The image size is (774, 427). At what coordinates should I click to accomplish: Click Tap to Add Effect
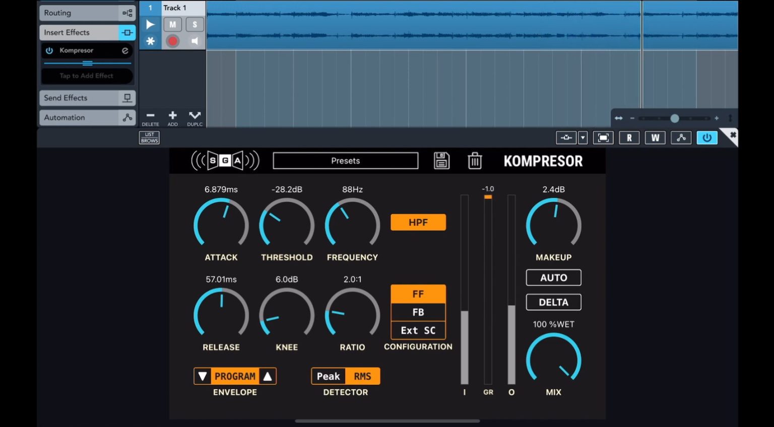tap(87, 76)
